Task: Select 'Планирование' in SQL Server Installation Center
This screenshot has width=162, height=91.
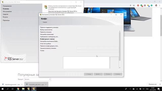Action: pos(7,6)
